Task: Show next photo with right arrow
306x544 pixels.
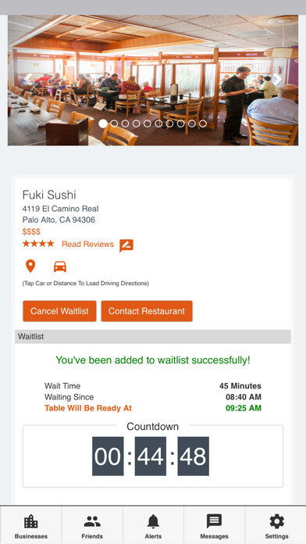Action: 277,80
